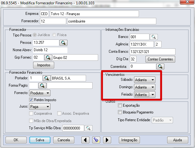Viewport: 195px width, 148px height.
Task: Enable the Exportação checkbox
Action: tap(120, 105)
